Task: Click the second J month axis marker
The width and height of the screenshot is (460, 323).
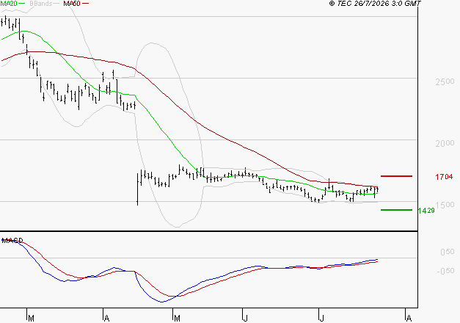Action: click(x=322, y=318)
